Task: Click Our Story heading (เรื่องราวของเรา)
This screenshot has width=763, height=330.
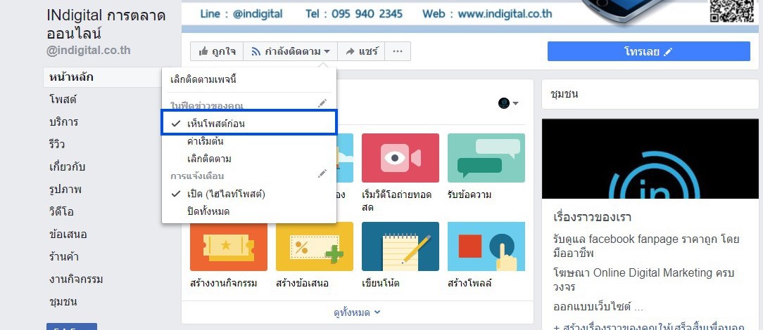Action: pos(592,217)
